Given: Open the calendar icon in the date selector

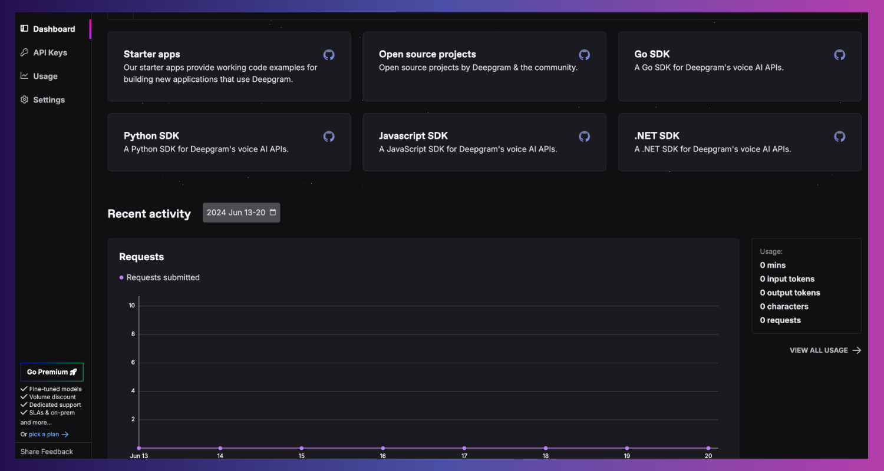Looking at the screenshot, I should tap(272, 213).
